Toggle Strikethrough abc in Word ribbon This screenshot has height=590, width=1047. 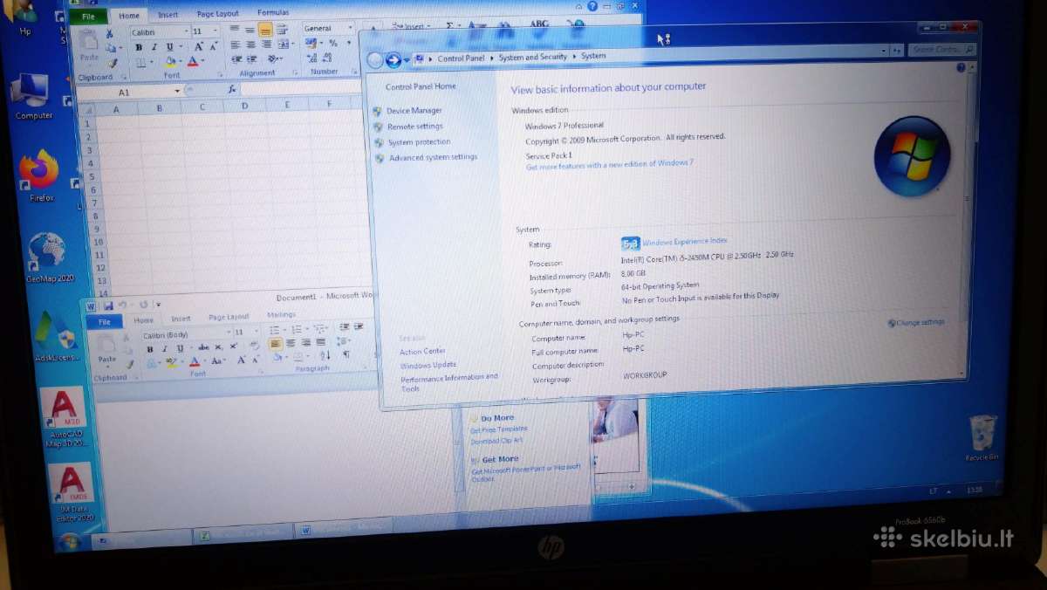[203, 346]
